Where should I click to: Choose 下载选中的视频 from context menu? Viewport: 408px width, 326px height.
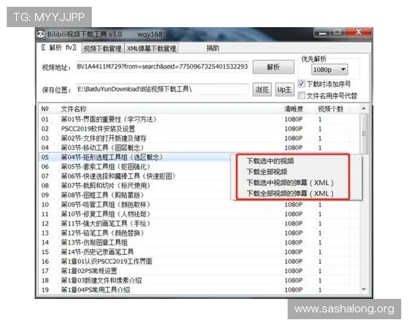270,161
